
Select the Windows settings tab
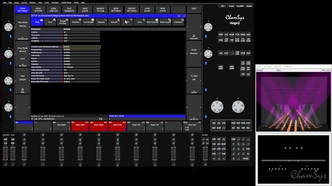coord(76,22)
